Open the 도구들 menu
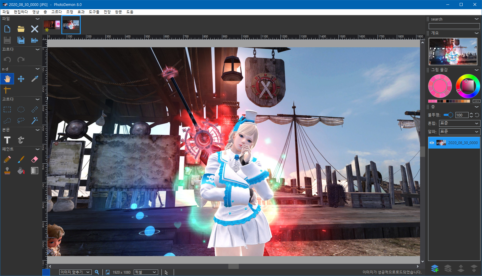Image resolution: width=482 pixels, height=276 pixels. tap(94, 12)
